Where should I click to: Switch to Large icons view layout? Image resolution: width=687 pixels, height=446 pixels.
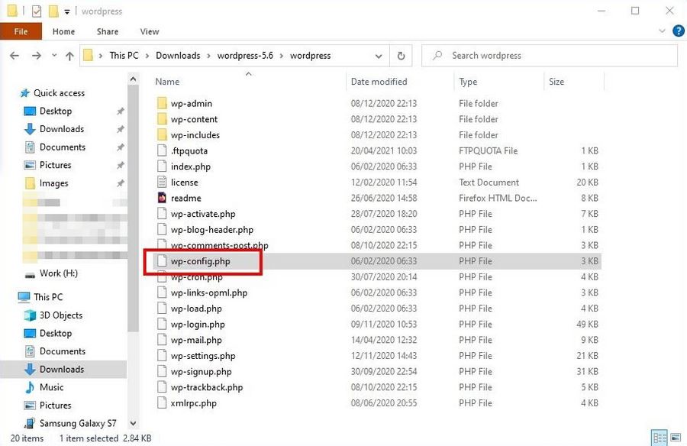tap(676, 438)
